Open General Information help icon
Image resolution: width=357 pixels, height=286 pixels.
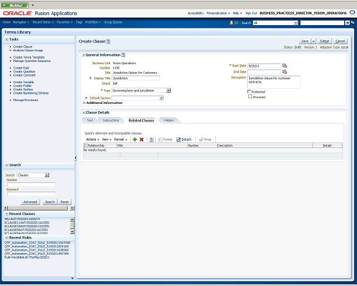(x=123, y=55)
